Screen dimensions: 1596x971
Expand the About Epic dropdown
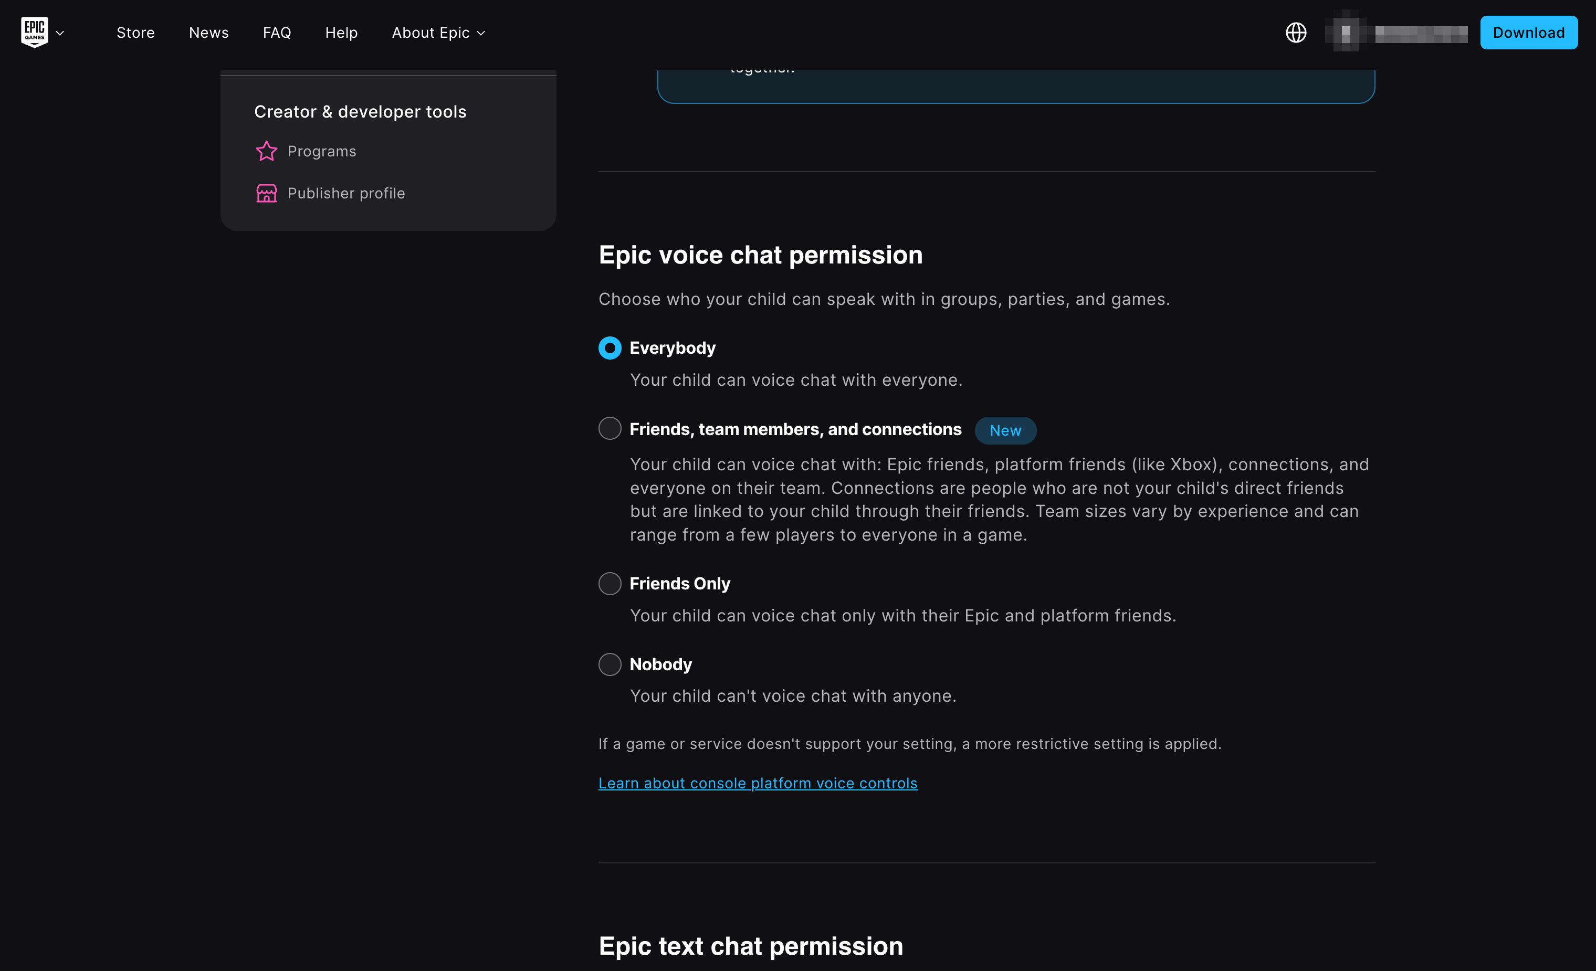(438, 33)
